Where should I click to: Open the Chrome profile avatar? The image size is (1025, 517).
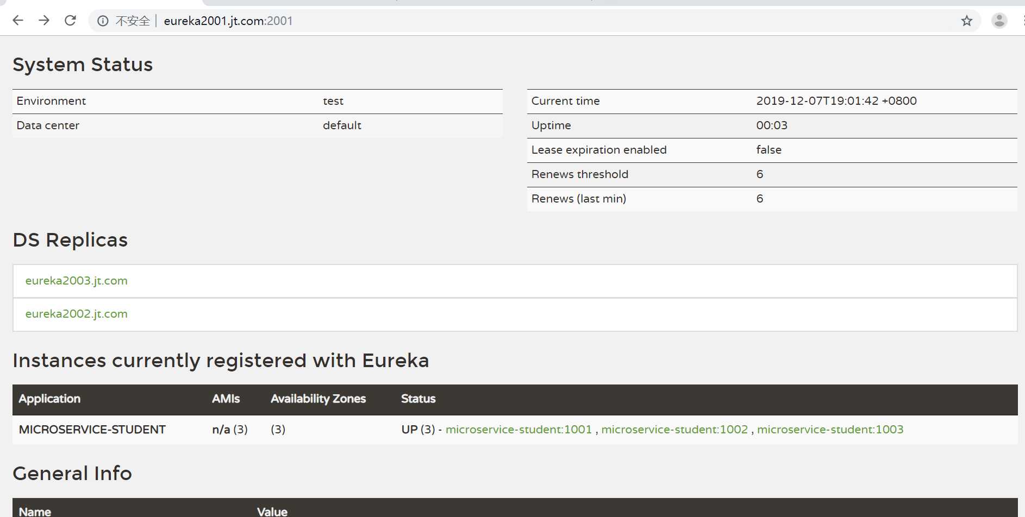coord(999,21)
